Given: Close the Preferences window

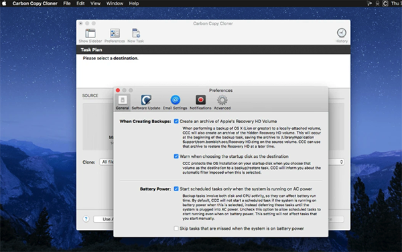Looking at the screenshot, I should [118, 90].
